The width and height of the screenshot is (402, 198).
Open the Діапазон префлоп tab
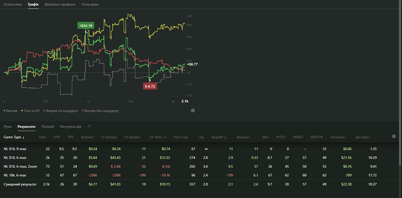tap(57, 4)
